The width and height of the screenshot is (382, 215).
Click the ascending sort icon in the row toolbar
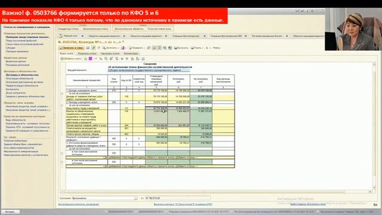[133, 59]
